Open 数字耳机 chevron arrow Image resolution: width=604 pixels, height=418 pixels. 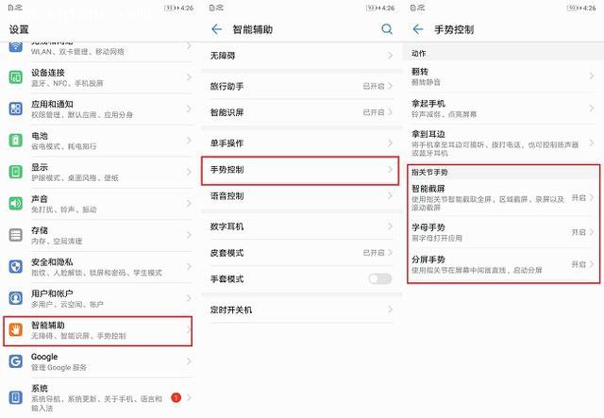[x=390, y=226]
